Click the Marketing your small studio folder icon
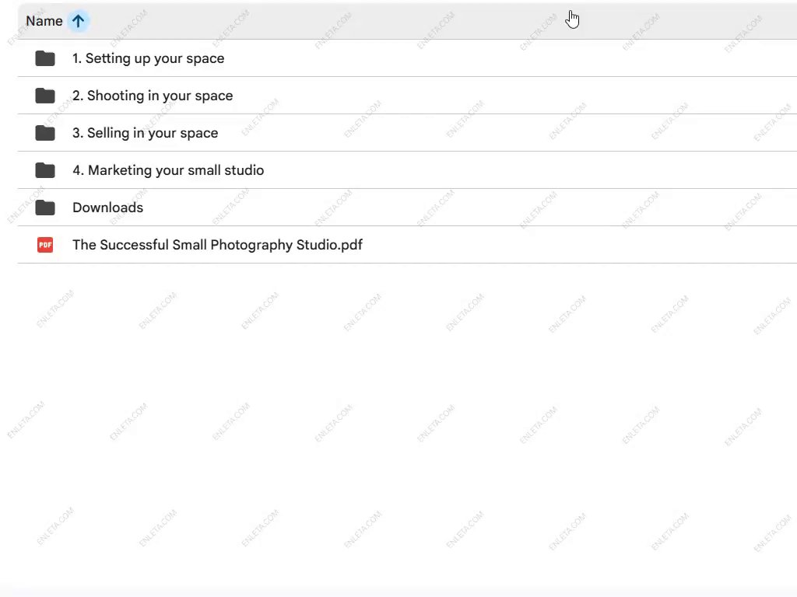Screen dimensions: 797x597 click(45, 170)
